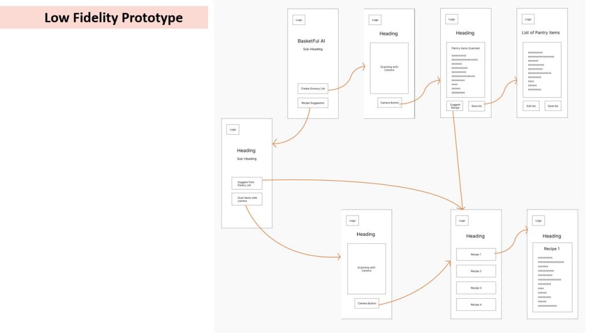The width and height of the screenshot is (593, 333).
Task: Click Logo on Pantry Items Scanned screen
Action: (x=451, y=20)
